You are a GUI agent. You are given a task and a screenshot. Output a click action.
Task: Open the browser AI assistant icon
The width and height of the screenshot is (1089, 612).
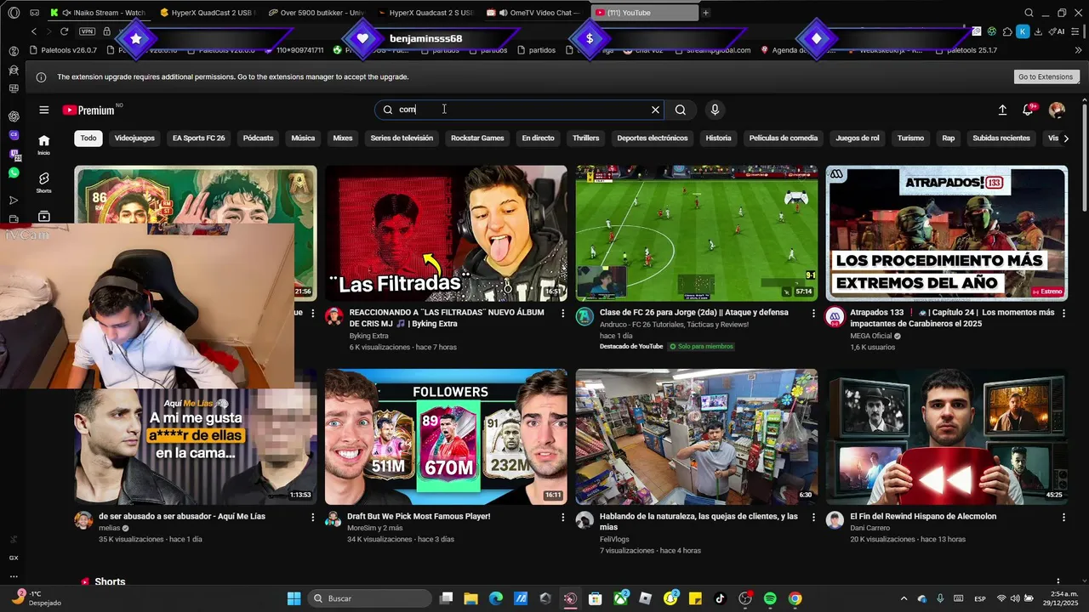(1058, 31)
